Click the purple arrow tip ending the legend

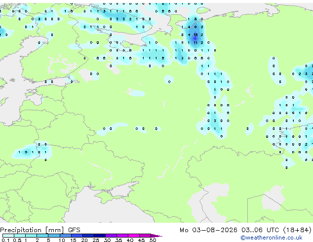(x=156, y=236)
